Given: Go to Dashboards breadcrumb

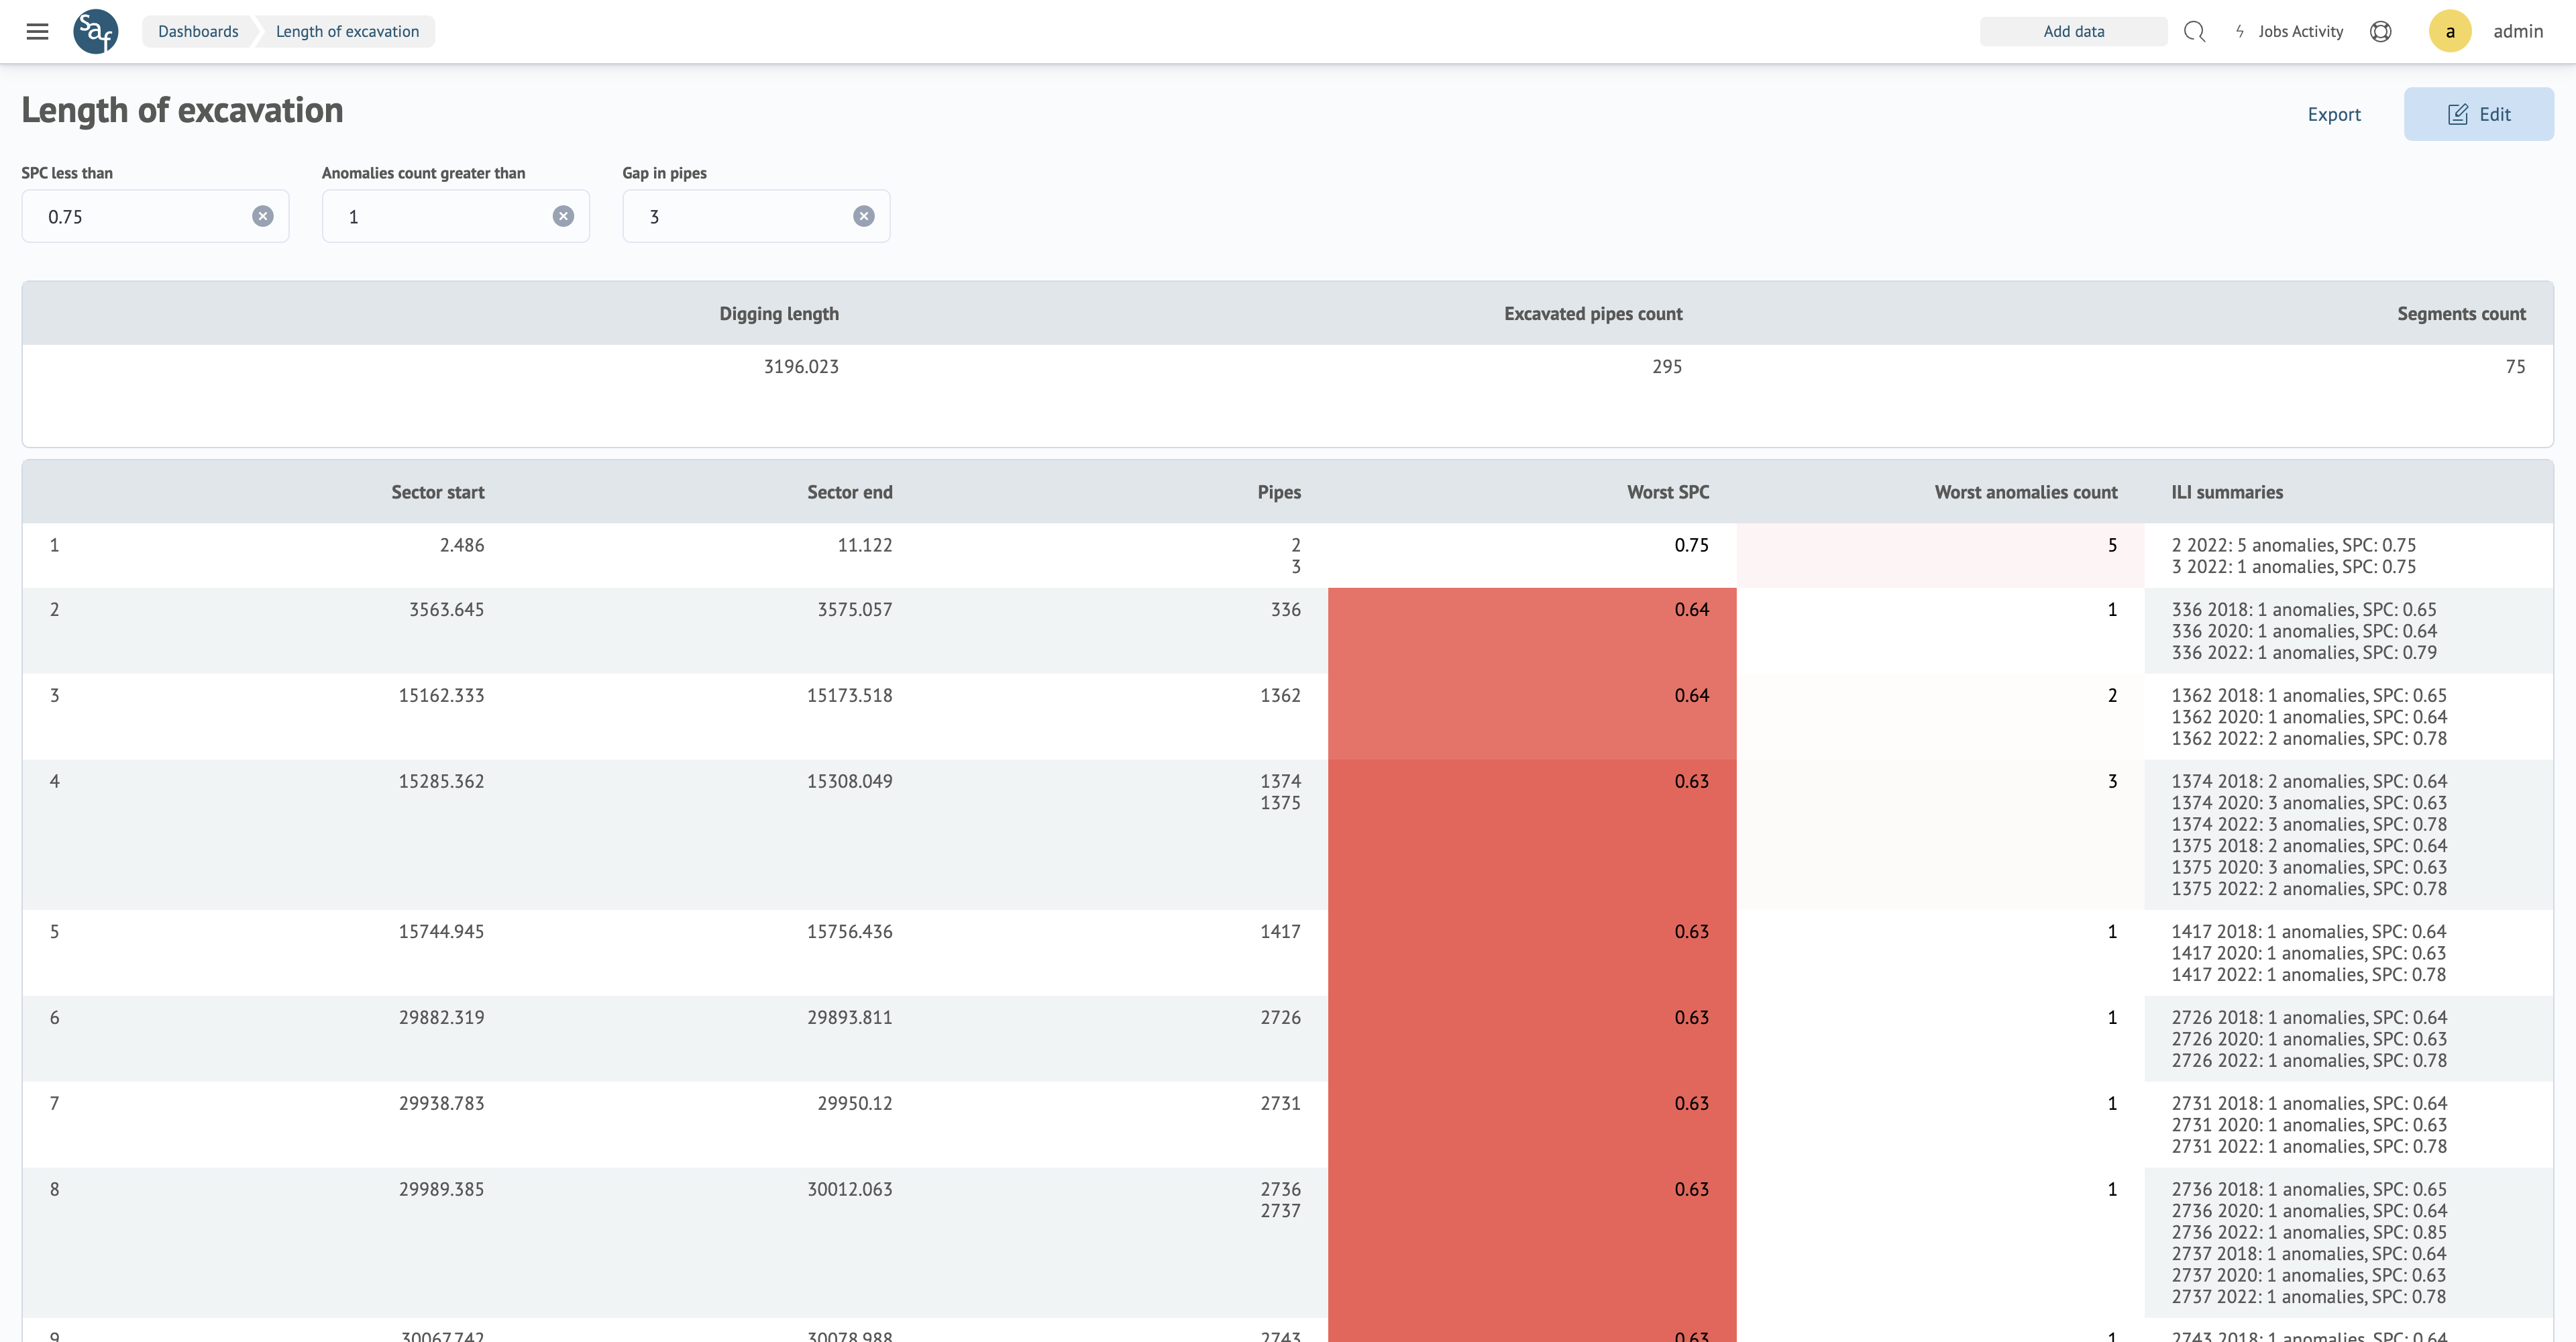Looking at the screenshot, I should 198,31.
